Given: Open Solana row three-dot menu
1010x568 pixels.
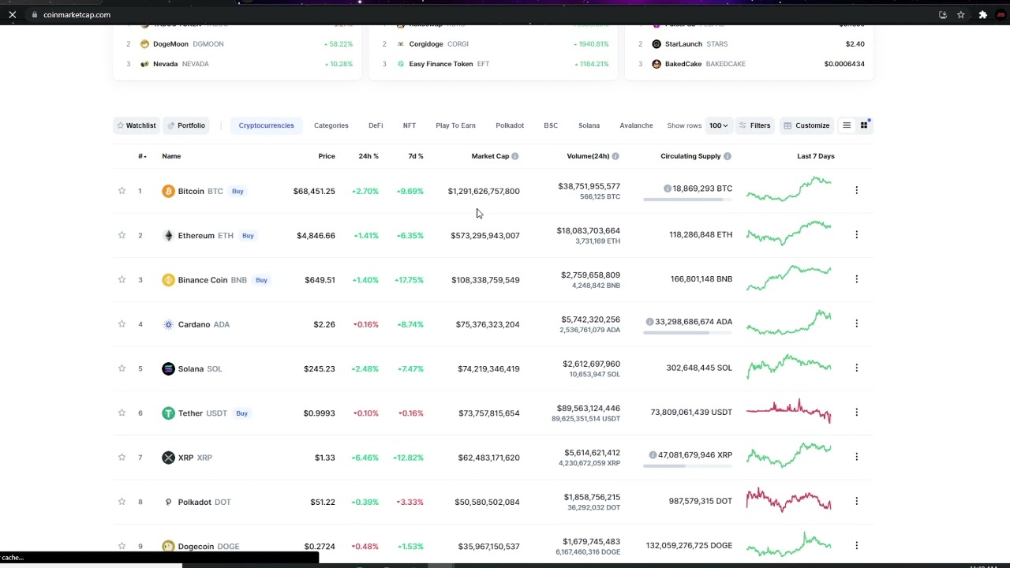Looking at the screenshot, I should click(x=856, y=368).
